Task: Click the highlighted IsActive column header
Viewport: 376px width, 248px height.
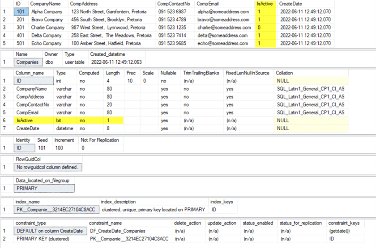Action: pyautogui.click(x=265, y=4)
